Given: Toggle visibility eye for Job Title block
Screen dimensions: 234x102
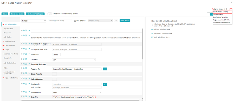Looking at the screenshot, I should [x=24, y=43].
